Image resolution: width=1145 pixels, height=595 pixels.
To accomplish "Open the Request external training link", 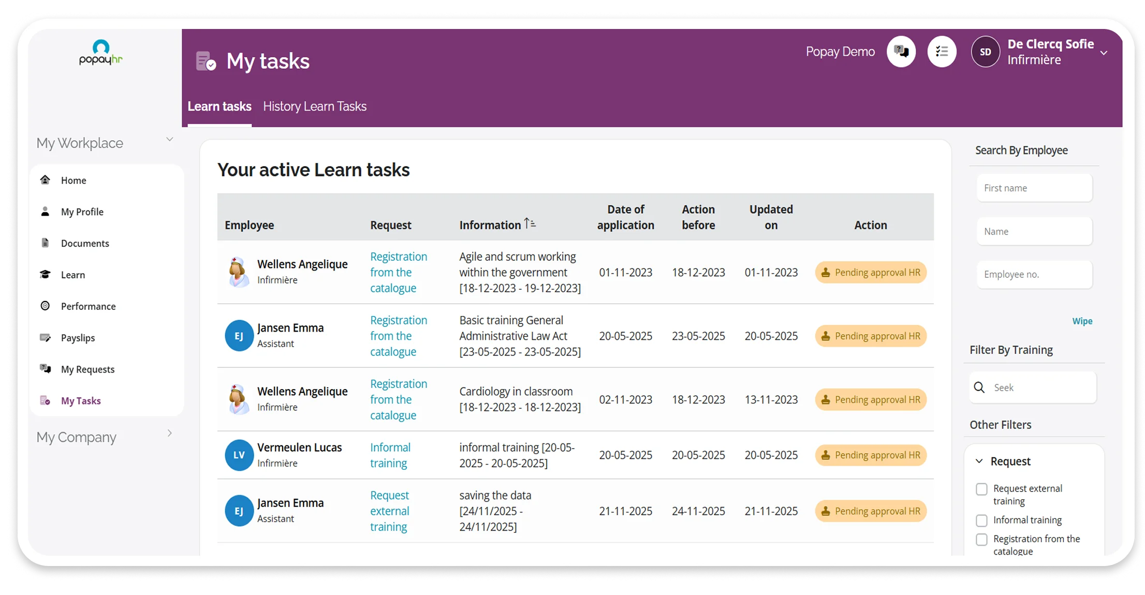I will click(x=390, y=511).
